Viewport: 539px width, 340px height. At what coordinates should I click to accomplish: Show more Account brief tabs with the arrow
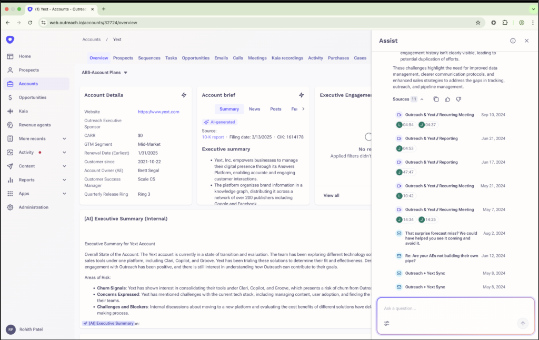point(303,109)
